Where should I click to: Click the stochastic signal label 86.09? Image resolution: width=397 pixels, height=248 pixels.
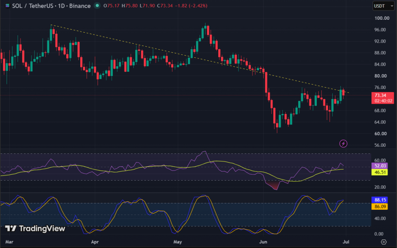pyautogui.click(x=380, y=207)
